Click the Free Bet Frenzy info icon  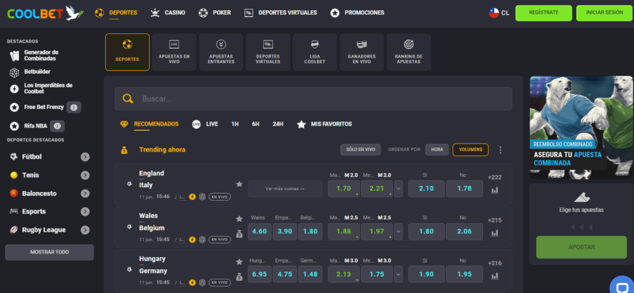pyautogui.click(x=74, y=107)
